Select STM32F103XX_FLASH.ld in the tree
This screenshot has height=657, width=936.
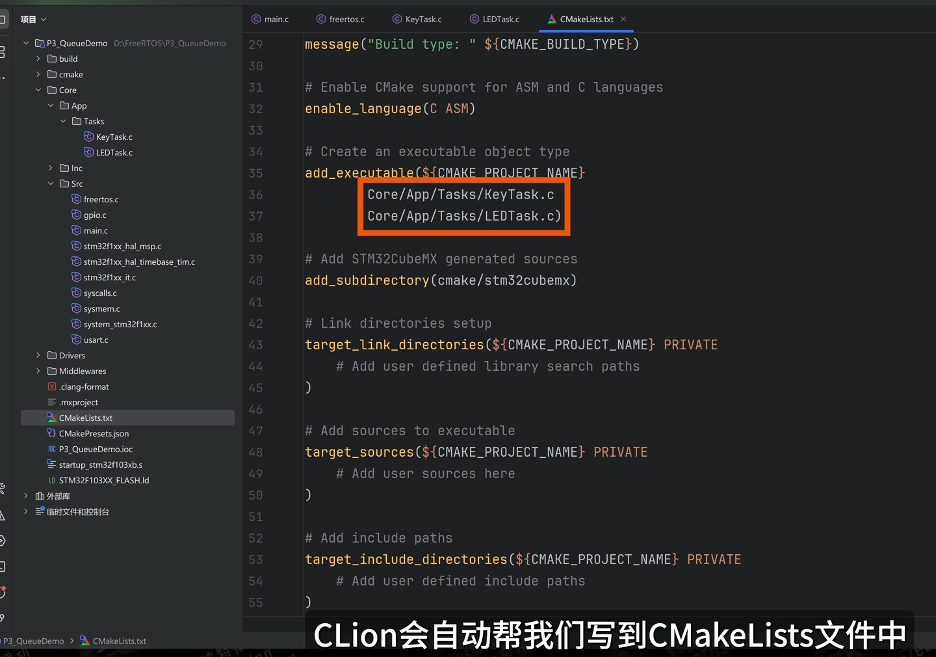click(x=104, y=480)
